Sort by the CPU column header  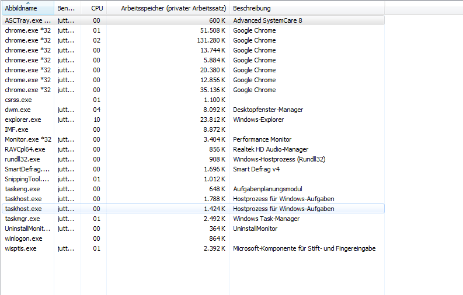94,8
